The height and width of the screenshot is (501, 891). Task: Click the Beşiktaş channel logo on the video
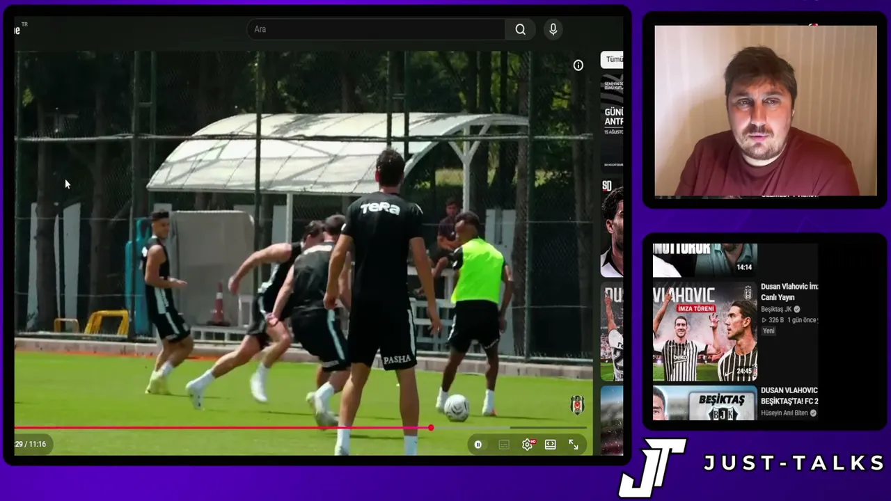click(x=577, y=405)
